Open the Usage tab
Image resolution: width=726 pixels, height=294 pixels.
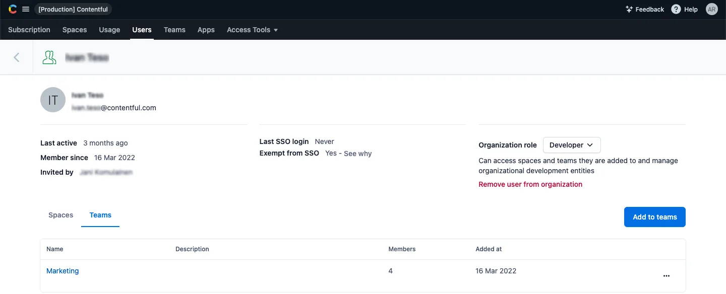[x=109, y=30]
